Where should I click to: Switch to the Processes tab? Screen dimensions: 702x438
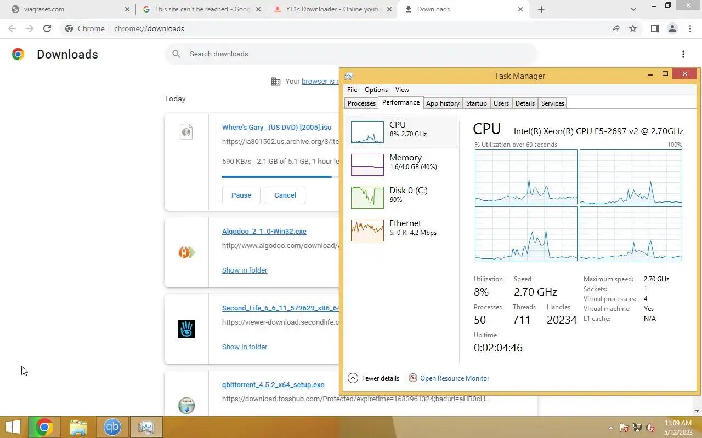click(x=361, y=103)
